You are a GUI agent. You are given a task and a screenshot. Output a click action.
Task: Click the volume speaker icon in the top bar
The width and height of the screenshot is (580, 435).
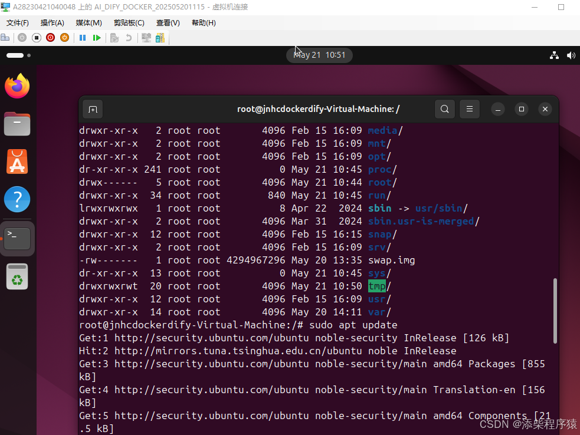tap(571, 55)
